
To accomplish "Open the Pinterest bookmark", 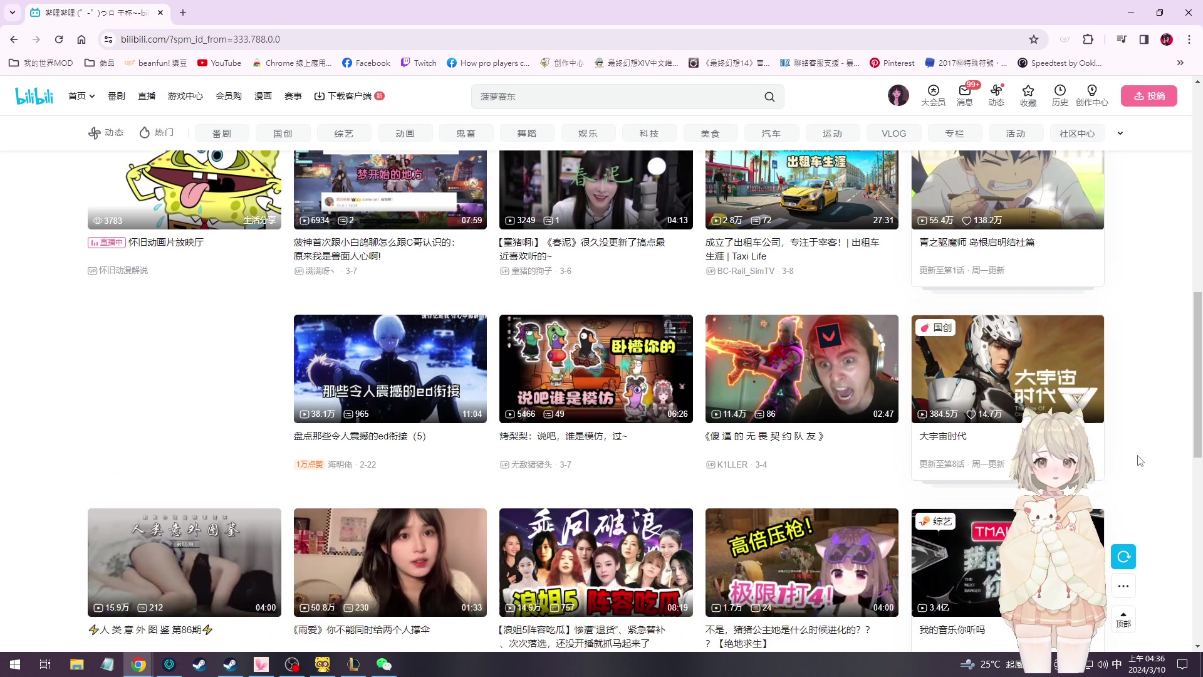I will click(892, 63).
